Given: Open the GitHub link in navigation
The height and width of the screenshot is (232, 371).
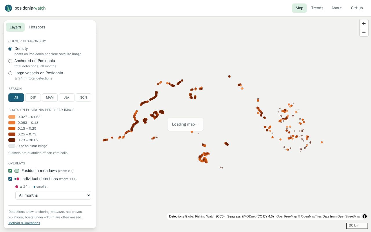Looking at the screenshot, I should coord(357,8).
